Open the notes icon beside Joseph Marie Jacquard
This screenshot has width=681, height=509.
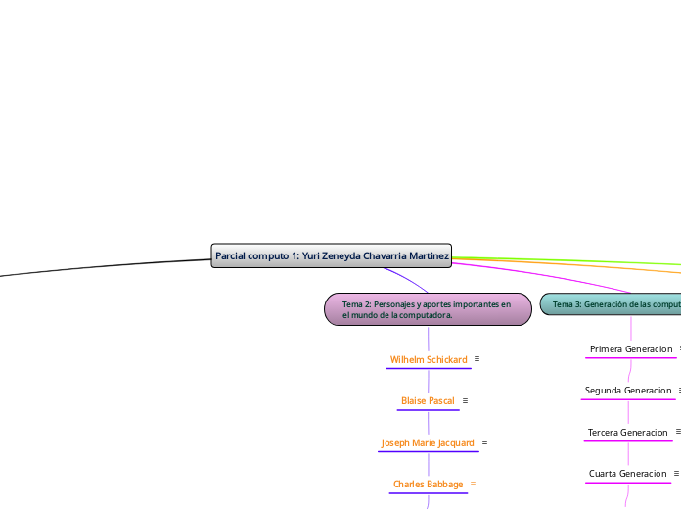(x=484, y=442)
